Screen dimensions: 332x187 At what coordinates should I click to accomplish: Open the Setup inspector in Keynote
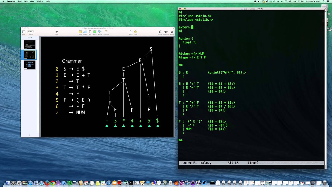171,32
